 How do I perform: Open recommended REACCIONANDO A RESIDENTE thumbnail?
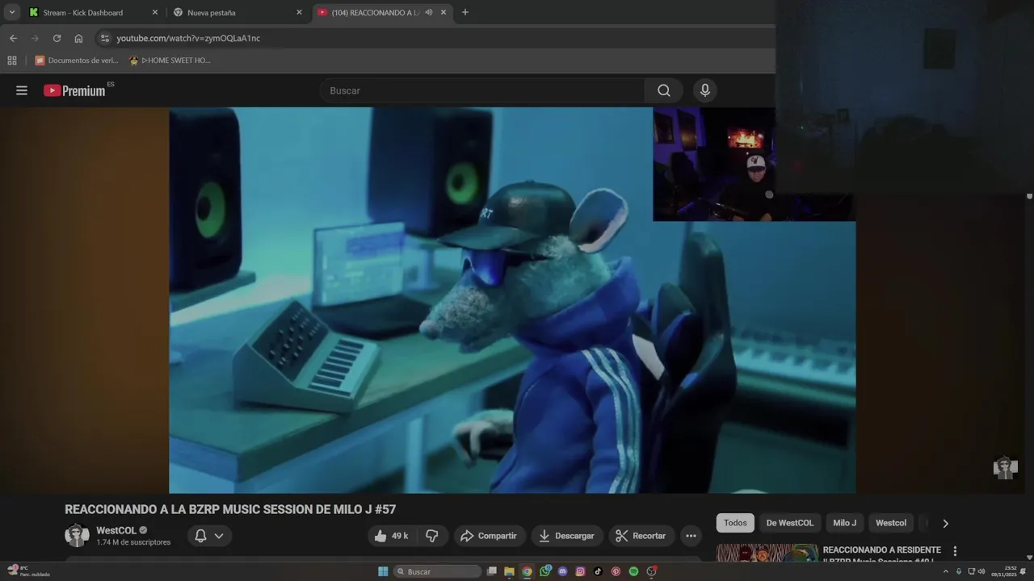pyautogui.click(x=767, y=553)
